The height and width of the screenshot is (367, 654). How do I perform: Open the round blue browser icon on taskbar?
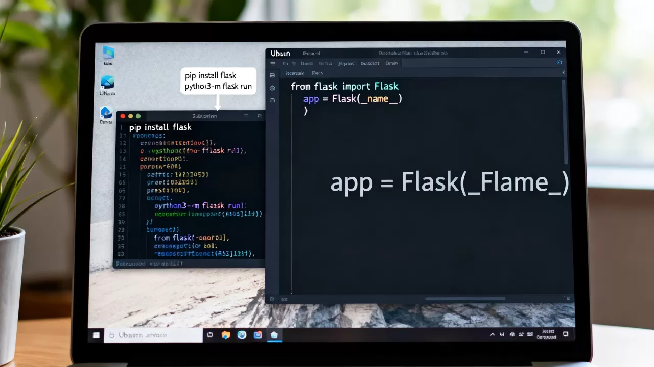point(242,335)
